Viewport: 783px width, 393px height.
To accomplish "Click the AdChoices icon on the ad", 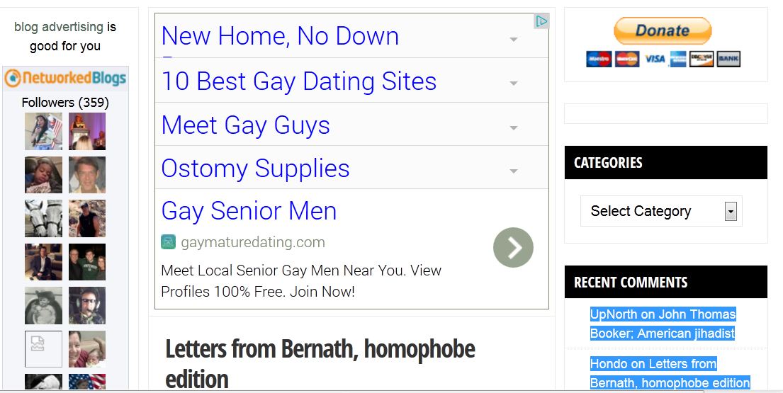I will point(541,21).
